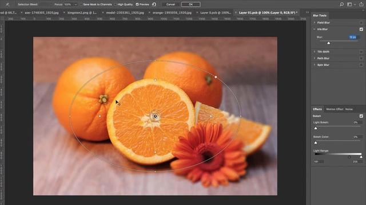Switch to the kingston2.png document tab
366x205 pixels.
pyautogui.click(x=82, y=13)
